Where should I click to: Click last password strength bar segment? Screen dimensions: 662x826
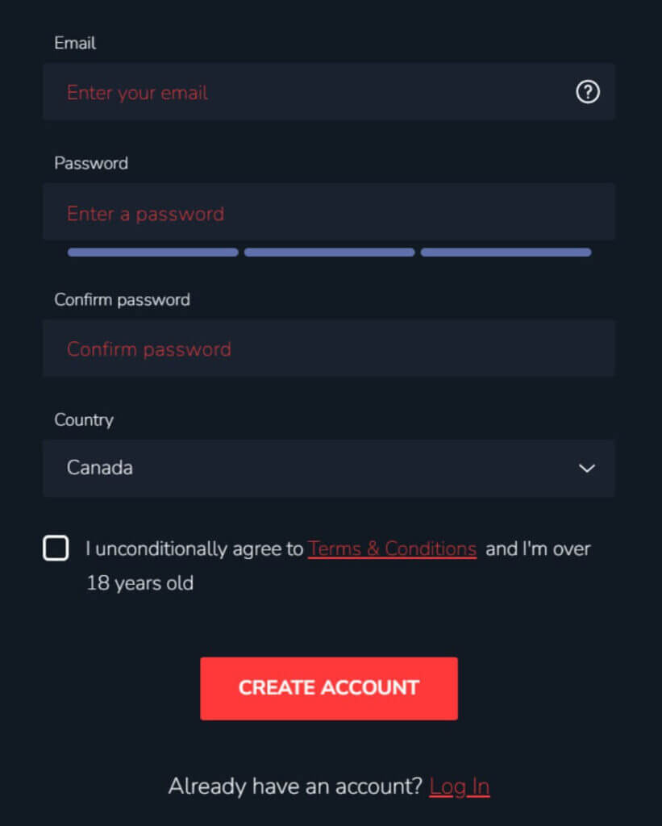506,252
